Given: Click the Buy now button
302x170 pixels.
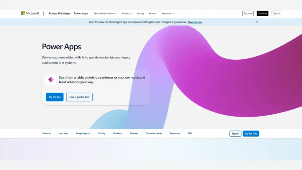Looking at the screenshot, I should tap(248, 13).
